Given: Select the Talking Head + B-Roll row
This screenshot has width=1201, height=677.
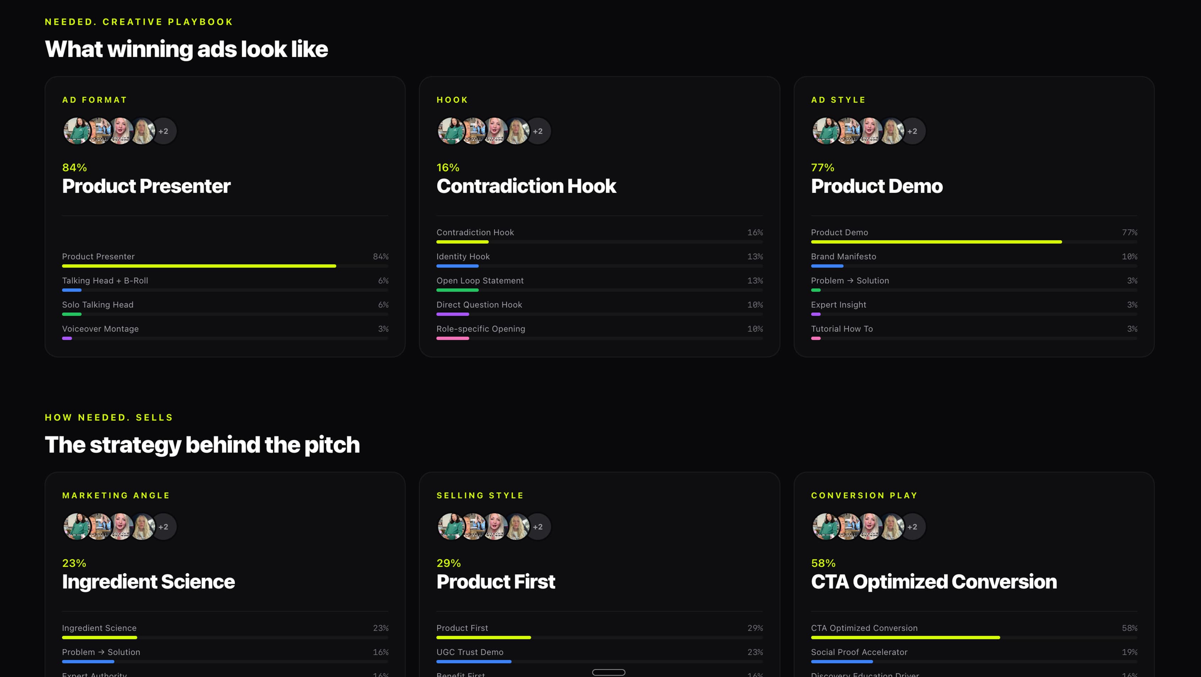Looking at the screenshot, I should click(x=225, y=284).
